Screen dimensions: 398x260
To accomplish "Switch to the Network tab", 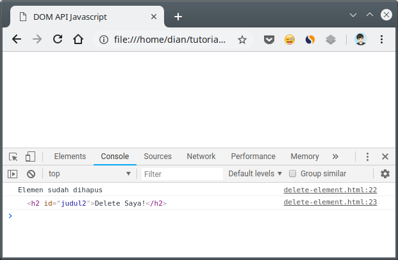I will click(x=201, y=157).
